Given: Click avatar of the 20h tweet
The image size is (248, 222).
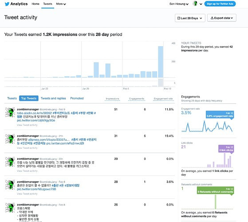Looking at the screenshot, I should click(x=10, y=162).
